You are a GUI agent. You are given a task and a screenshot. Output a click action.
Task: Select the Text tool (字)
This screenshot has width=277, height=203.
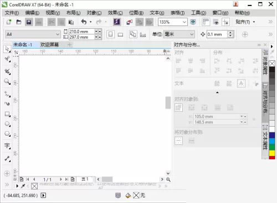[x=7, y=145]
